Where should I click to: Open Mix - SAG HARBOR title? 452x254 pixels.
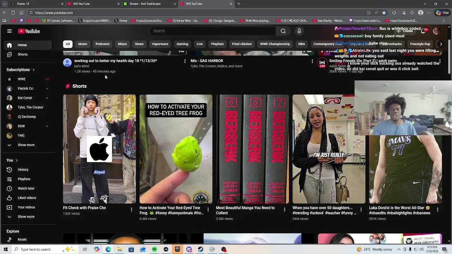click(x=207, y=61)
